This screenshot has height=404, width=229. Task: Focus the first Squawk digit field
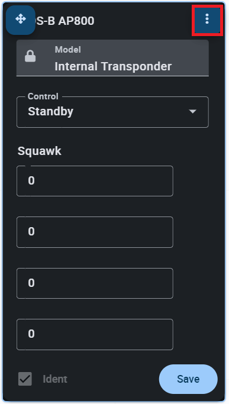[95, 181]
